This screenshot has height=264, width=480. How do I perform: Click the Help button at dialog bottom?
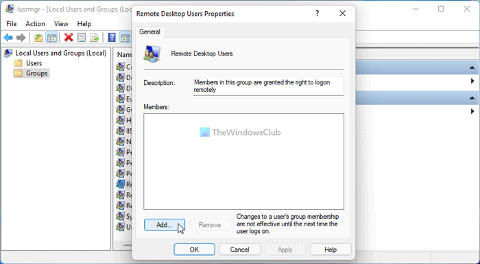point(331,250)
